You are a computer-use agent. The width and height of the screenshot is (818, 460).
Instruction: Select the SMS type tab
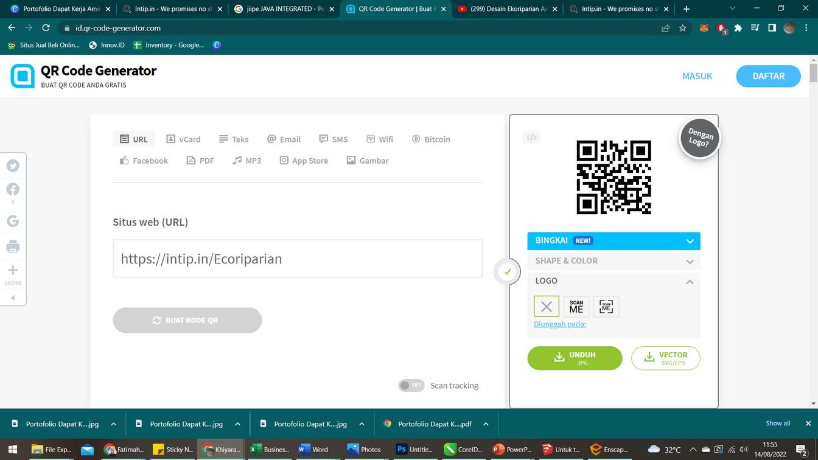(x=334, y=139)
